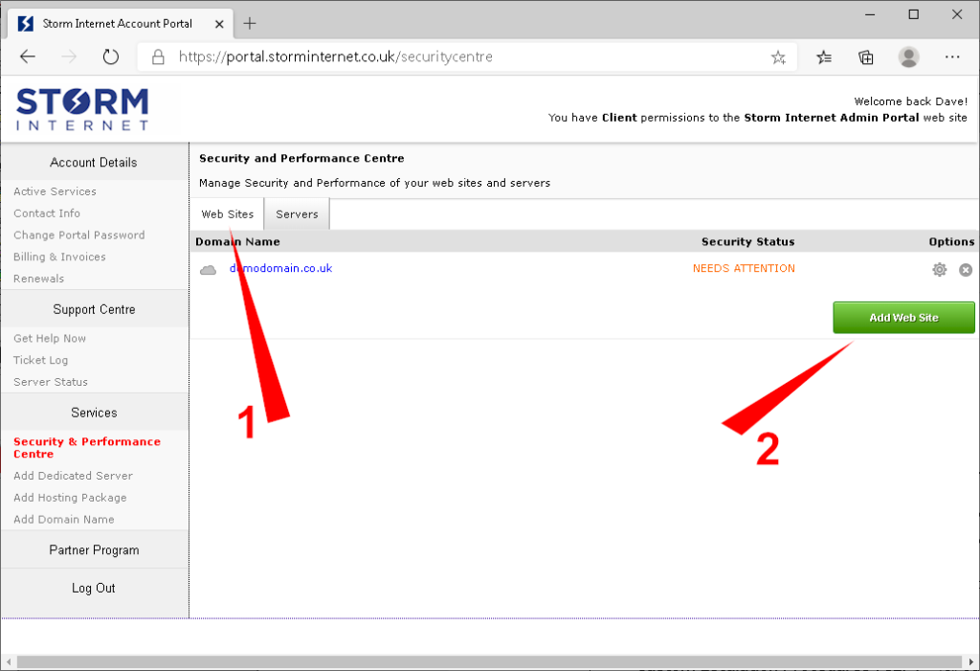This screenshot has height=671, width=980.
Task: Go back to the previous page
Action: coord(28,56)
